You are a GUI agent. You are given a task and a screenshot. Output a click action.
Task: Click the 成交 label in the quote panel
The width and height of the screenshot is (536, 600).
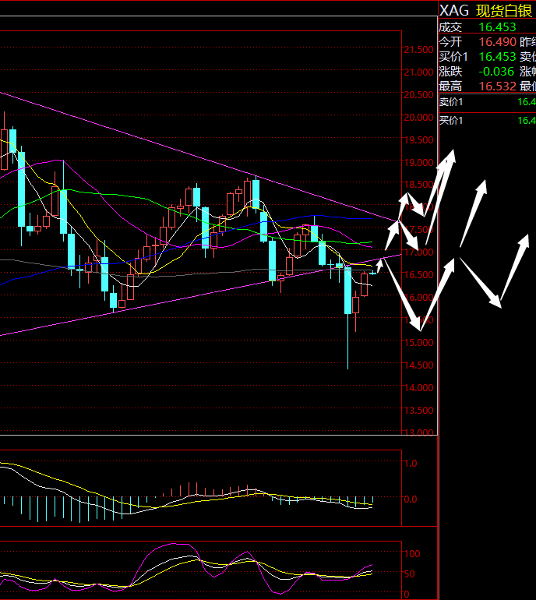[450, 27]
